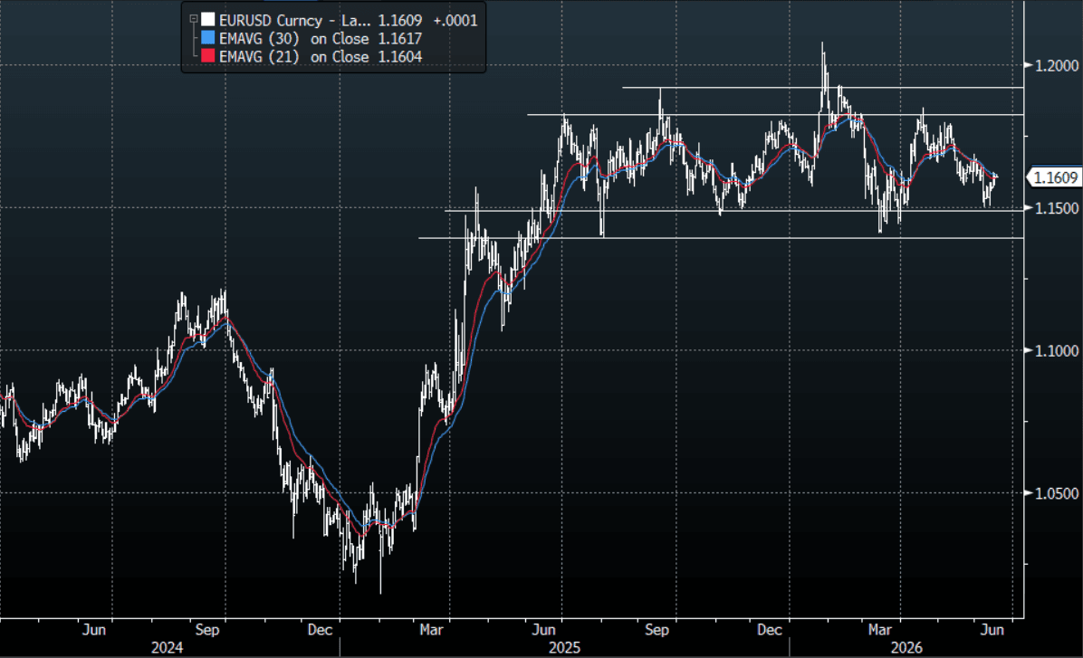1083x658 pixels.
Task: Click the 1.1609 last price tag
Action: (1054, 177)
